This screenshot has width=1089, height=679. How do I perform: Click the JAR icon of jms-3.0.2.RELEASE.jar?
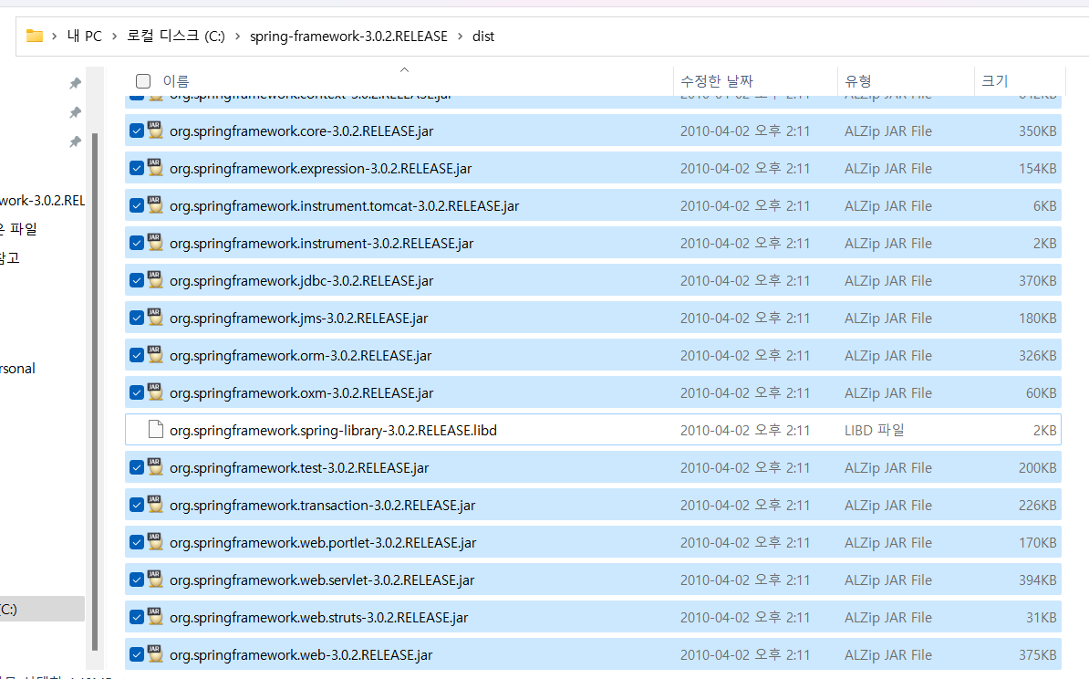click(156, 318)
